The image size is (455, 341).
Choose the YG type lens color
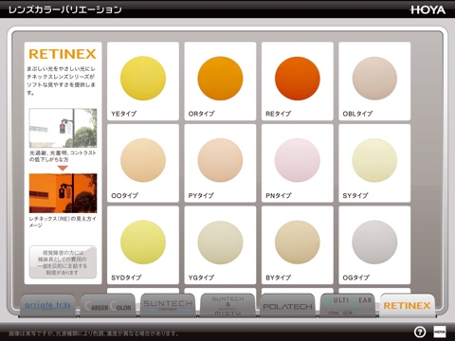pos(220,245)
